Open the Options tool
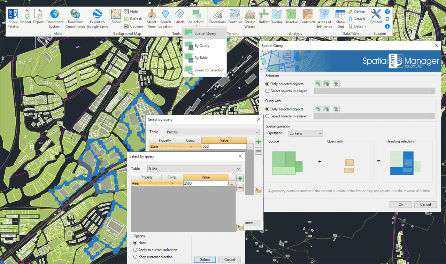Screen dimensions: 446x264 376,17
